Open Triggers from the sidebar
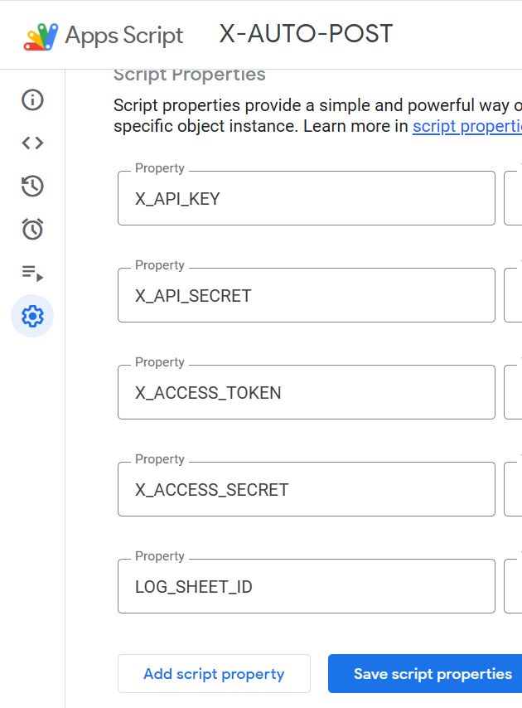The height and width of the screenshot is (708, 522). pos(31,230)
